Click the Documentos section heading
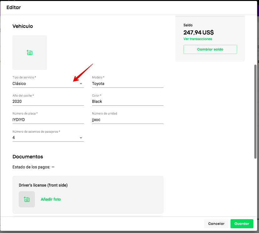The width and height of the screenshot is (259, 233). (28, 156)
